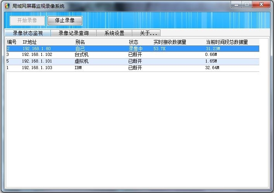Image resolution: width=274 pixels, height=193 pixels.
Task: Click the 停止录像 button
Action: (x=65, y=21)
